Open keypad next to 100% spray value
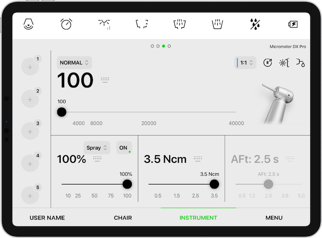This screenshot has width=322, height=238. point(97,159)
